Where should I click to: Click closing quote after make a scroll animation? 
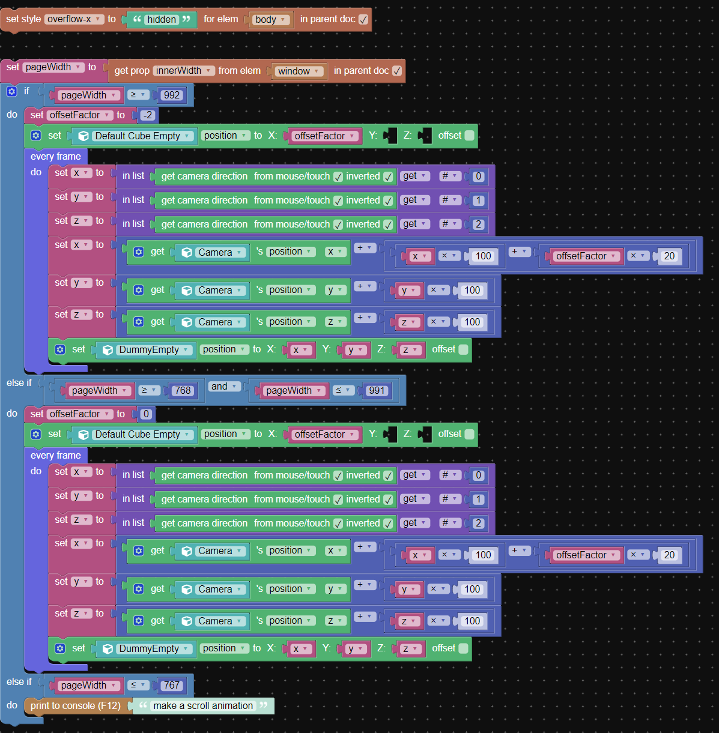point(263,705)
